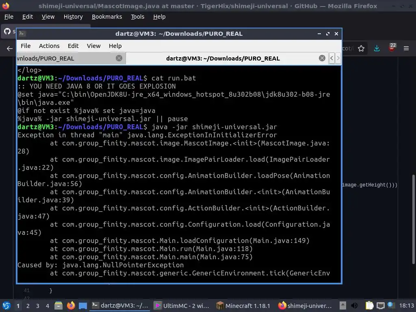This screenshot has width=416, height=312.
Task: Open Firefox File menu
Action: coord(9,17)
